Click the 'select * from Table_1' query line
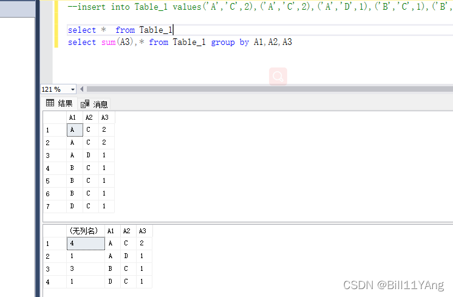 pyautogui.click(x=120, y=30)
